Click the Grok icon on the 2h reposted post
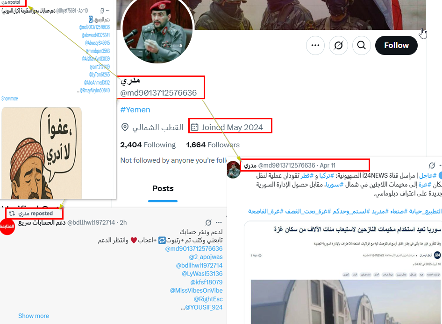 pyautogui.click(x=208, y=222)
